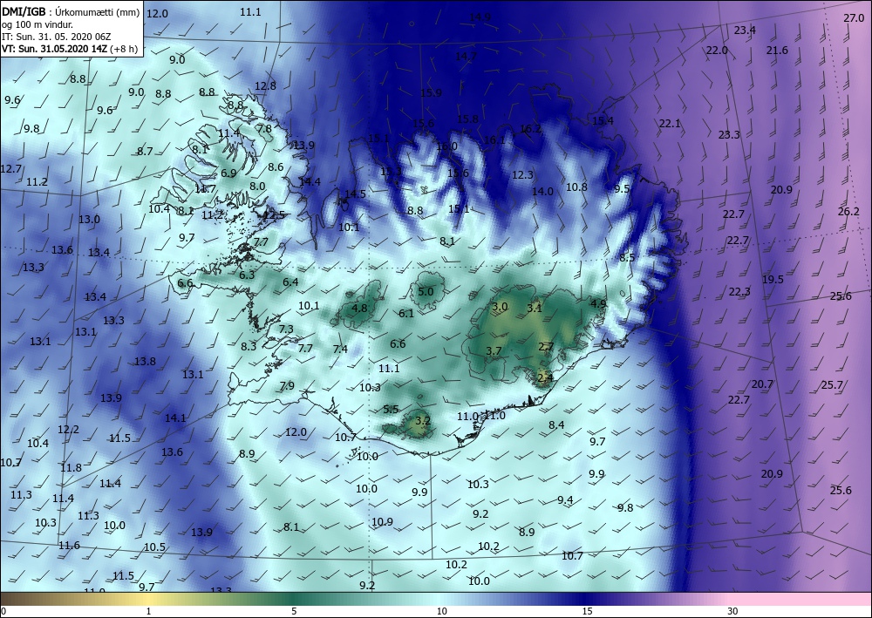Click the map value 3.0
Viewport: 872px width, 618px height.
coord(500,306)
